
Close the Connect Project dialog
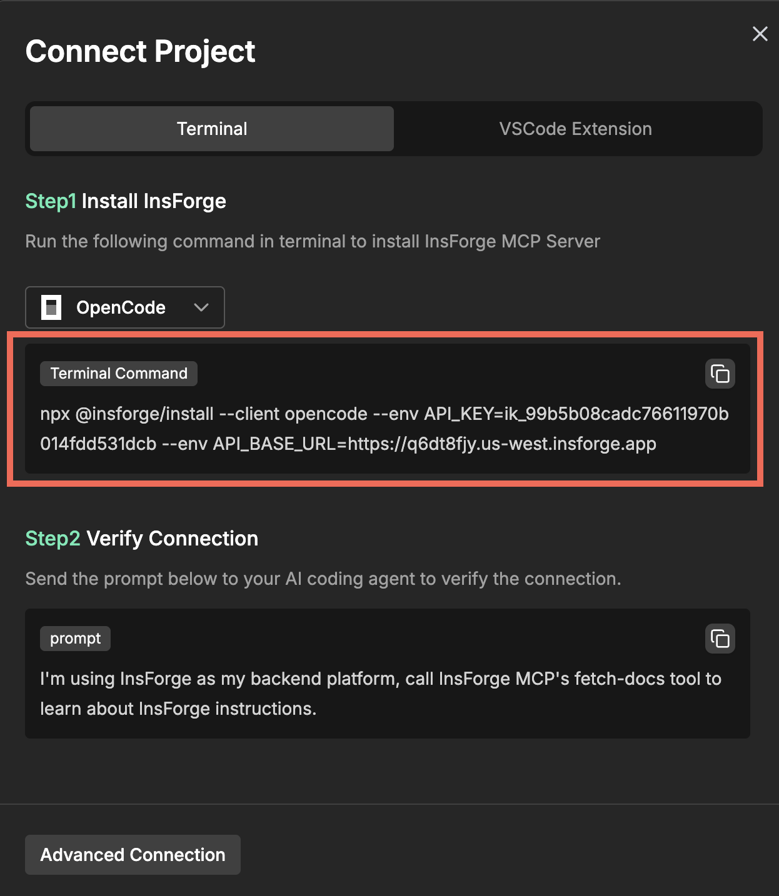click(x=760, y=34)
